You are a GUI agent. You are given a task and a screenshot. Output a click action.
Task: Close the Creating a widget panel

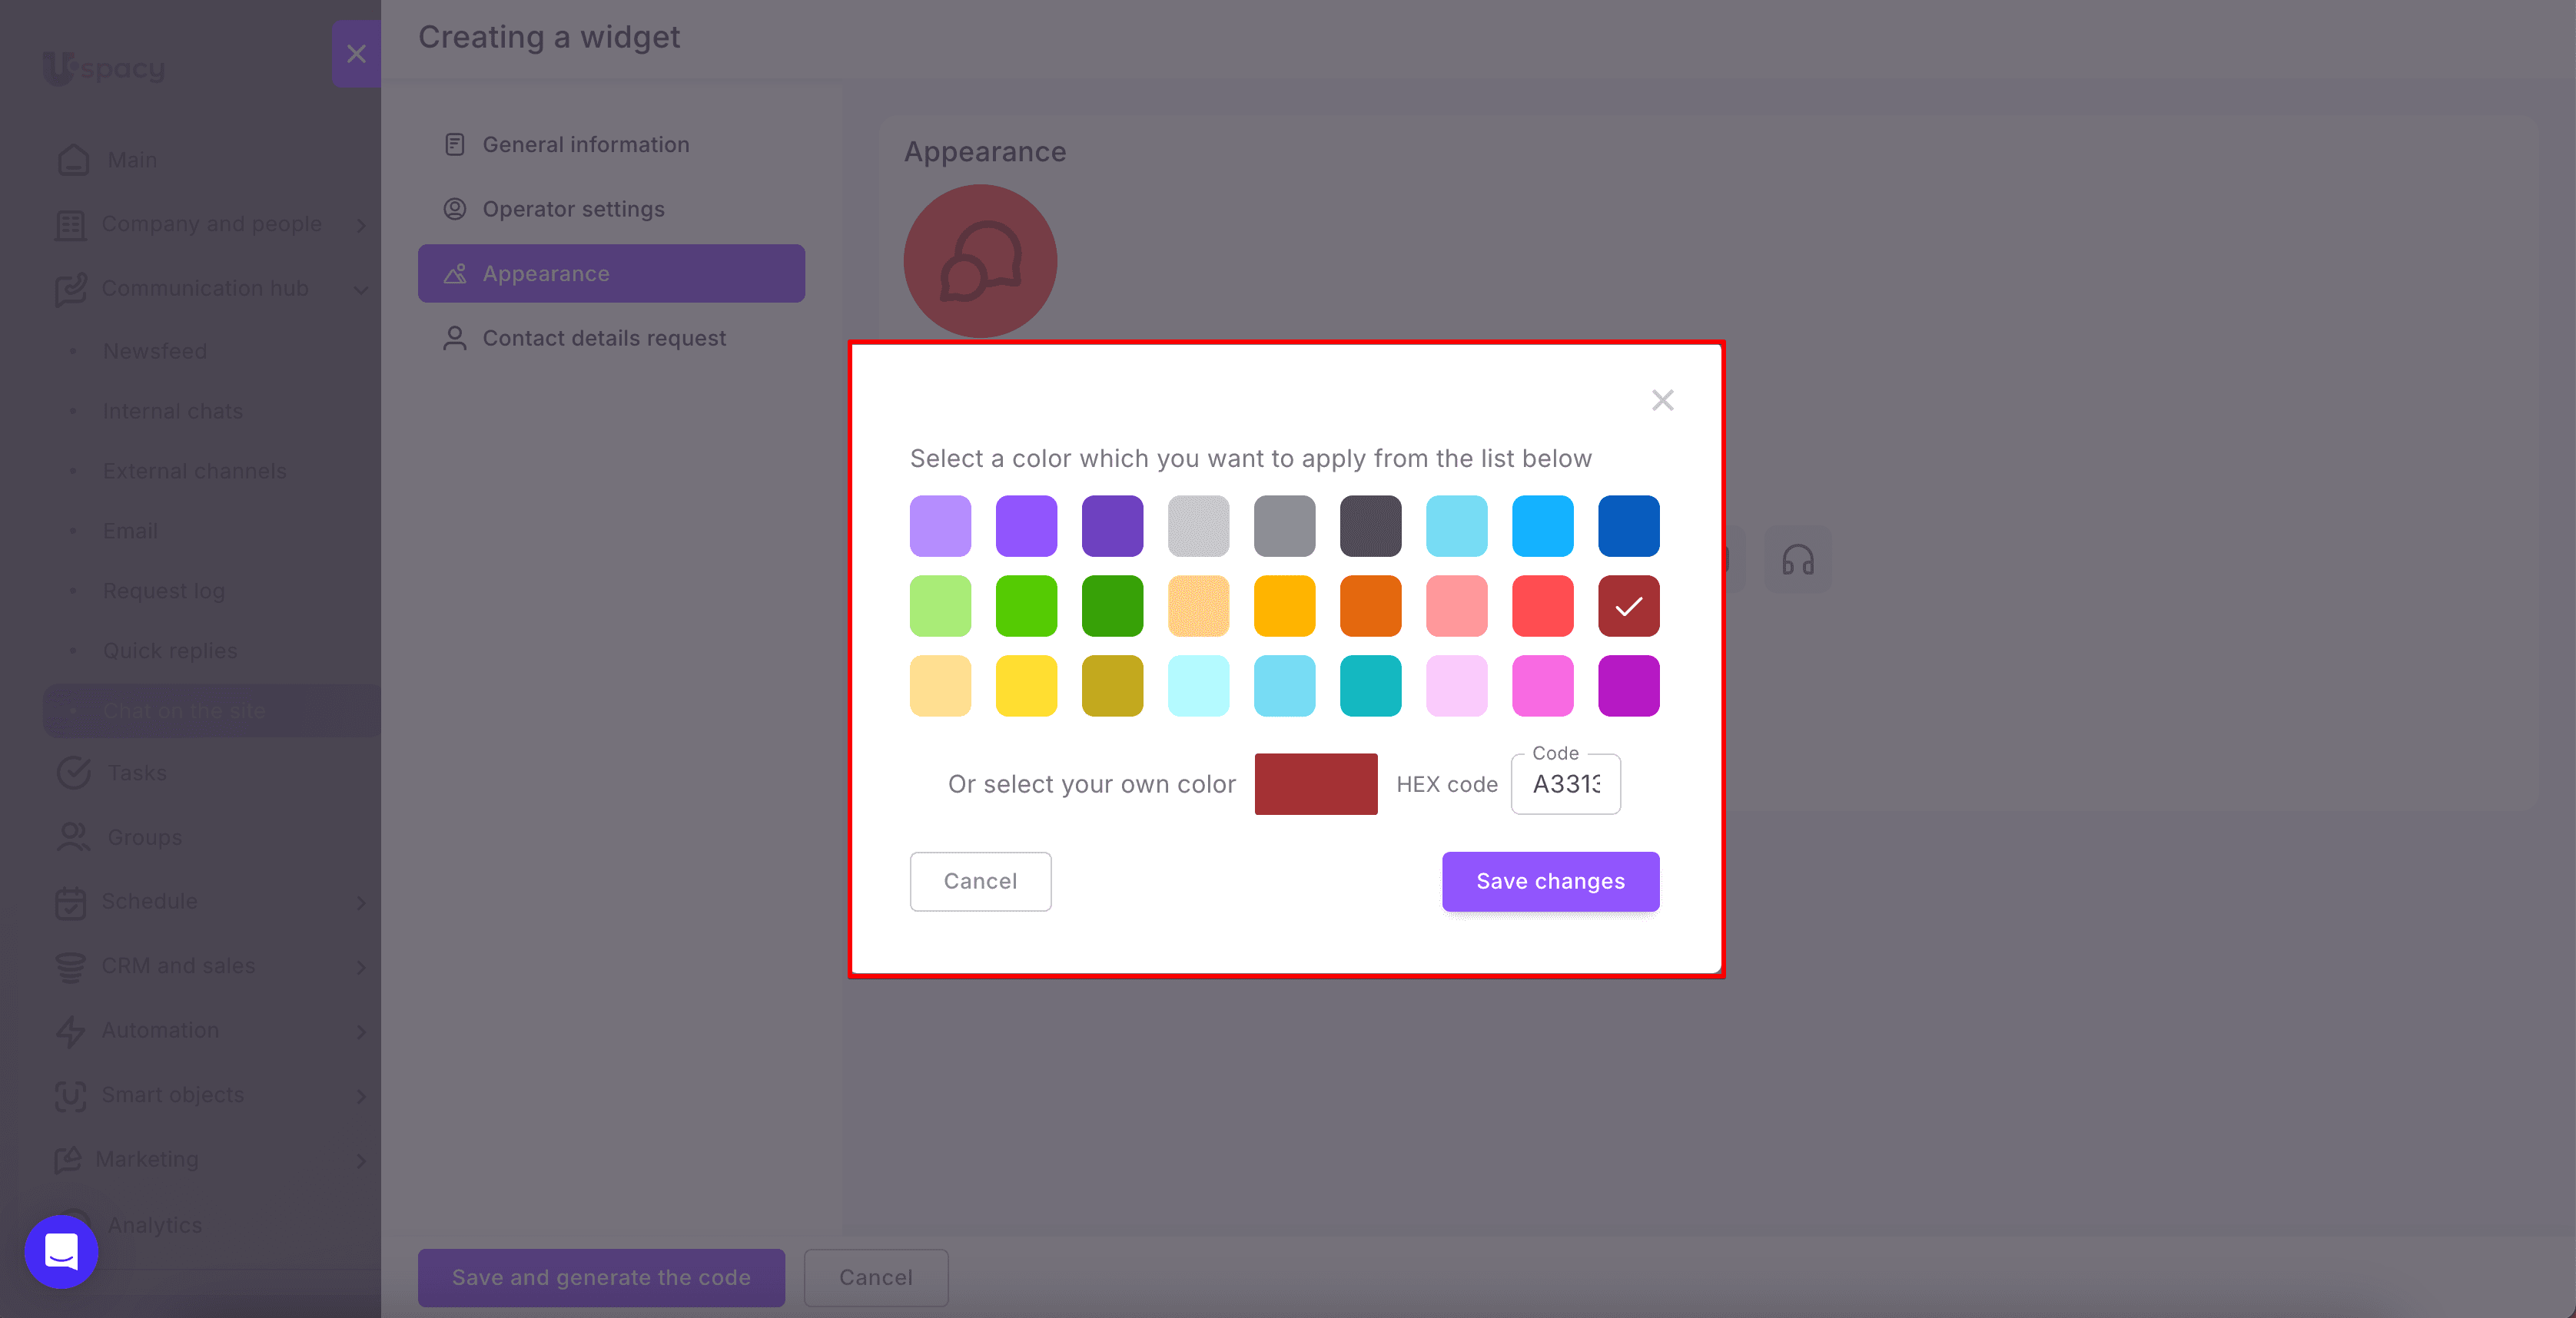[356, 54]
